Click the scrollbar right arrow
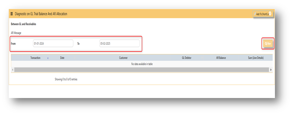 271,70
